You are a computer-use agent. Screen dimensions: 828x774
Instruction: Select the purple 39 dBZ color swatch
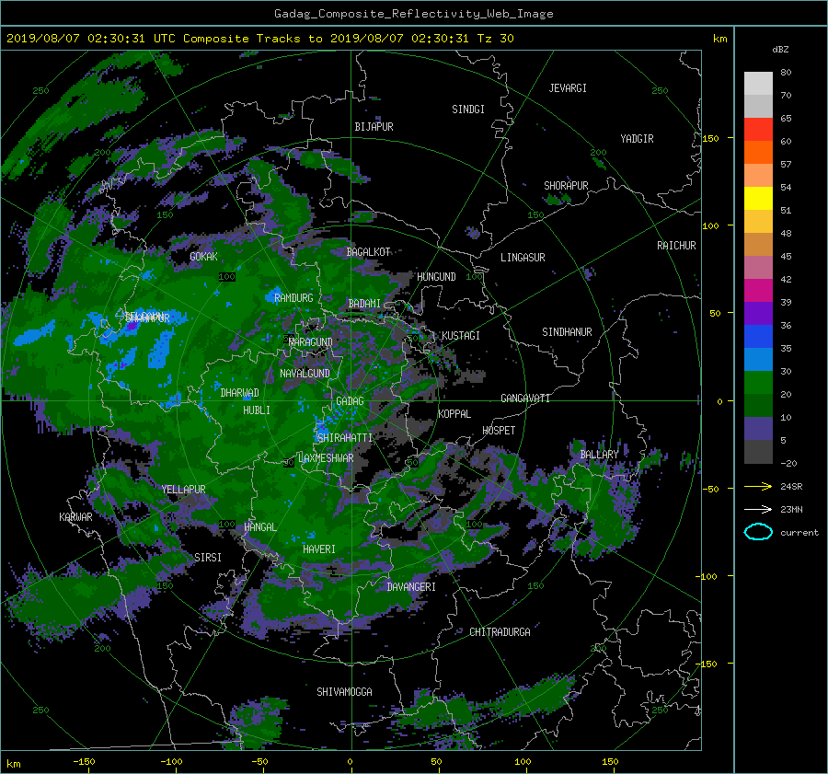pyautogui.click(x=758, y=313)
